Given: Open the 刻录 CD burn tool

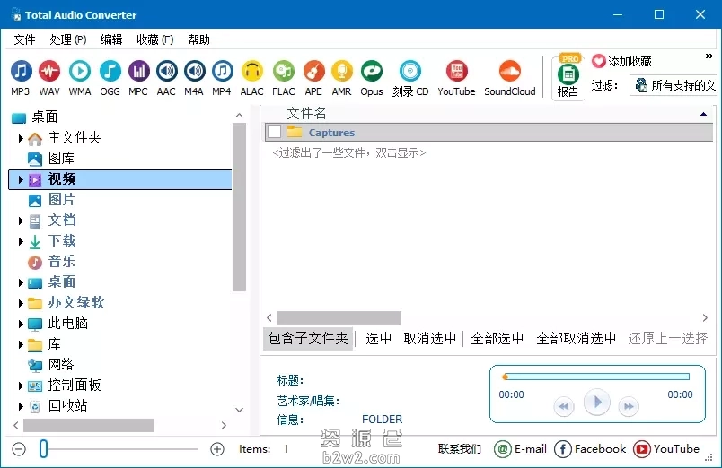Looking at the screenshot, I should (410, 77).
